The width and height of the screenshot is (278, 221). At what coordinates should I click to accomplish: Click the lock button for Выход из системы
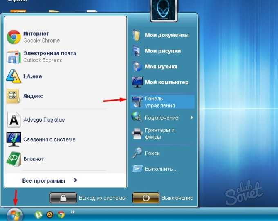tap(63, 198)
